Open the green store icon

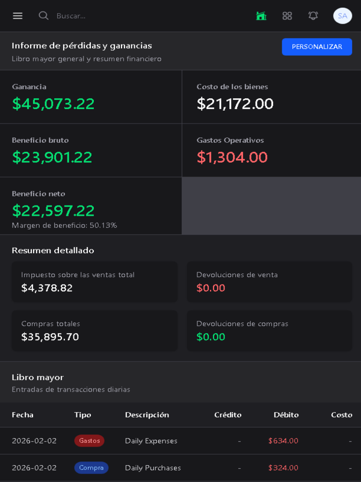click(x=261, y=16)
